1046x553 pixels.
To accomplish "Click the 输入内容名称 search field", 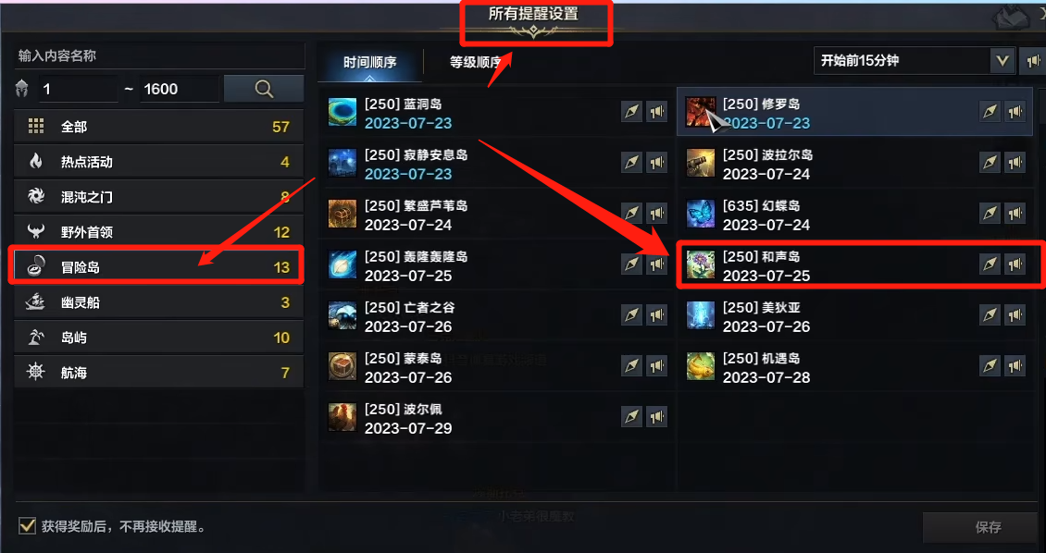I will pyautogui.click(x=159, y=56).
